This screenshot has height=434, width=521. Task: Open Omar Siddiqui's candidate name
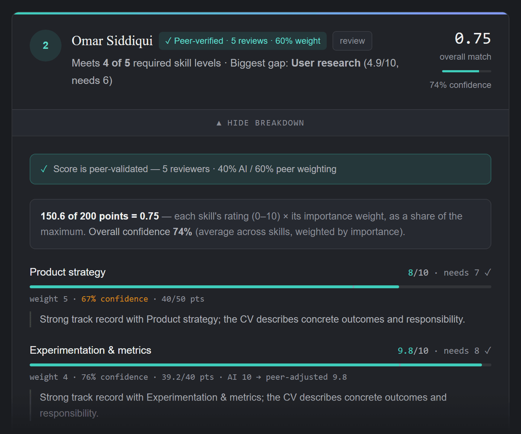pyautogui.click(x=112, y=41)
